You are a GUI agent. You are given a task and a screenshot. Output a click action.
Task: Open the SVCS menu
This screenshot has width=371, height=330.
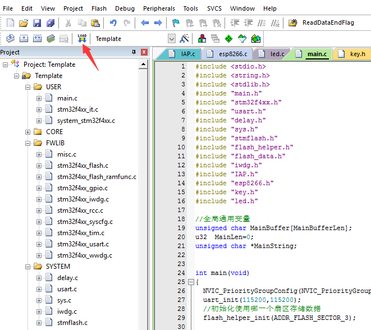click(214, 8)
